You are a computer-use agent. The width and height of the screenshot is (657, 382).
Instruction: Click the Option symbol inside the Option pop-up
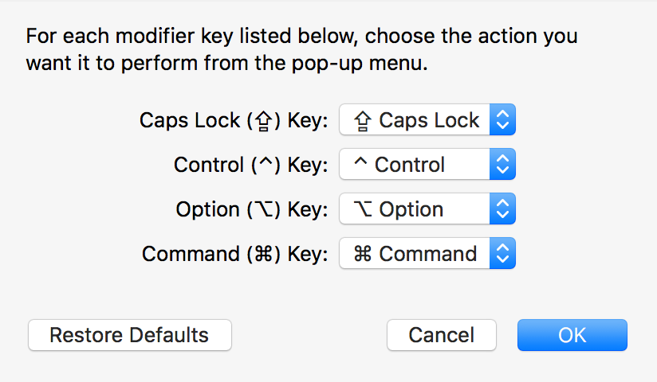(363, 209)
